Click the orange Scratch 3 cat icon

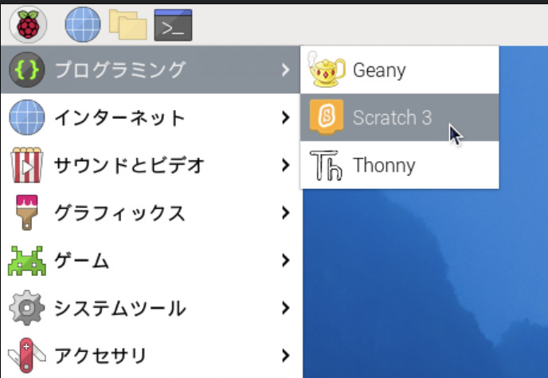(x=325, y=118)
